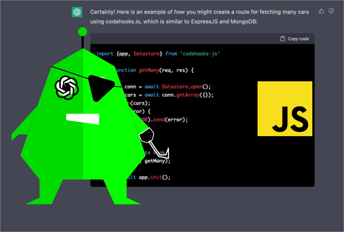This screenshot has height=232, width=344.
Task: Click '.send(error);' in the code block
Action: (x=170, y=120)
